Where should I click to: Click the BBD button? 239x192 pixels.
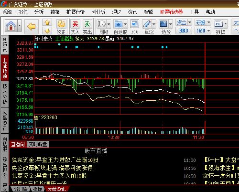click(184, 31)
